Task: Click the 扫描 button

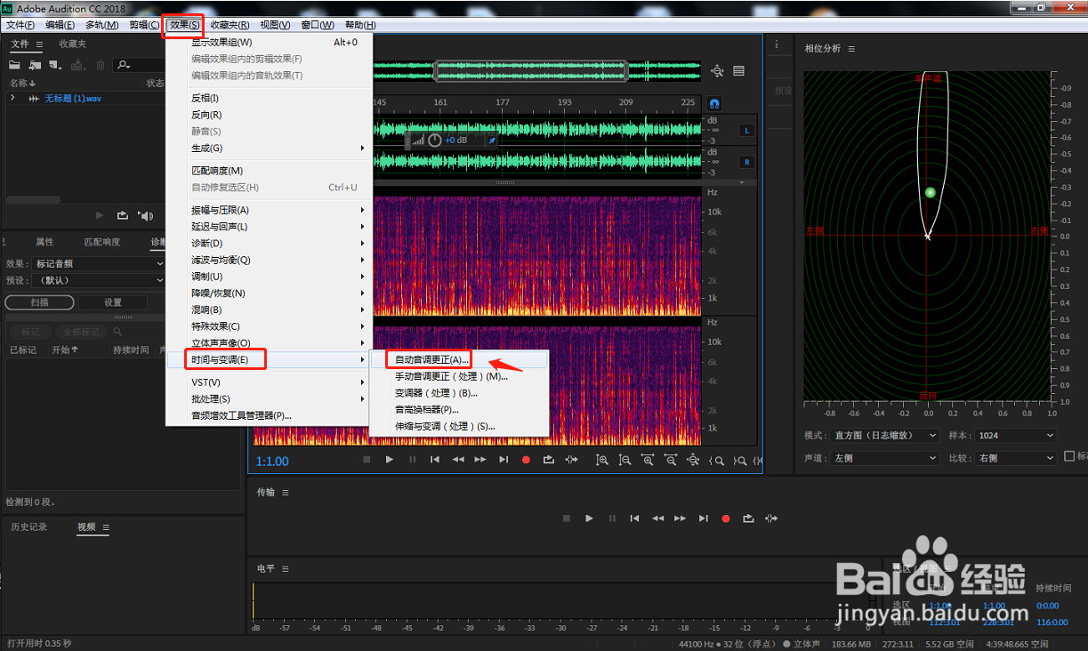Action: (x=39, y=302)
